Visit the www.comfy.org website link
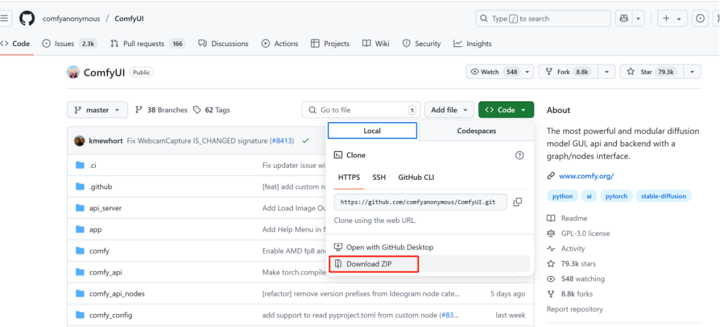This screenshot has width=720, height=327. pos(587,176)
